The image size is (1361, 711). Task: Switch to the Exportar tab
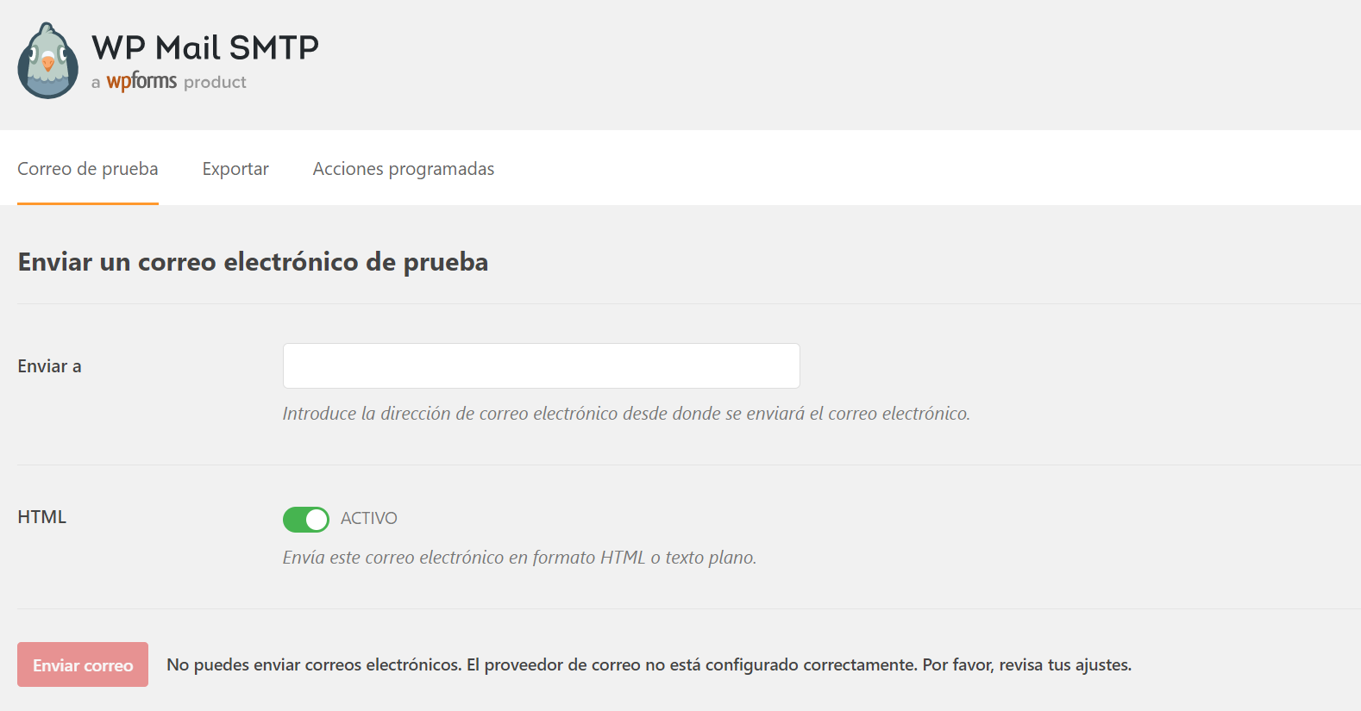(235, 169)
